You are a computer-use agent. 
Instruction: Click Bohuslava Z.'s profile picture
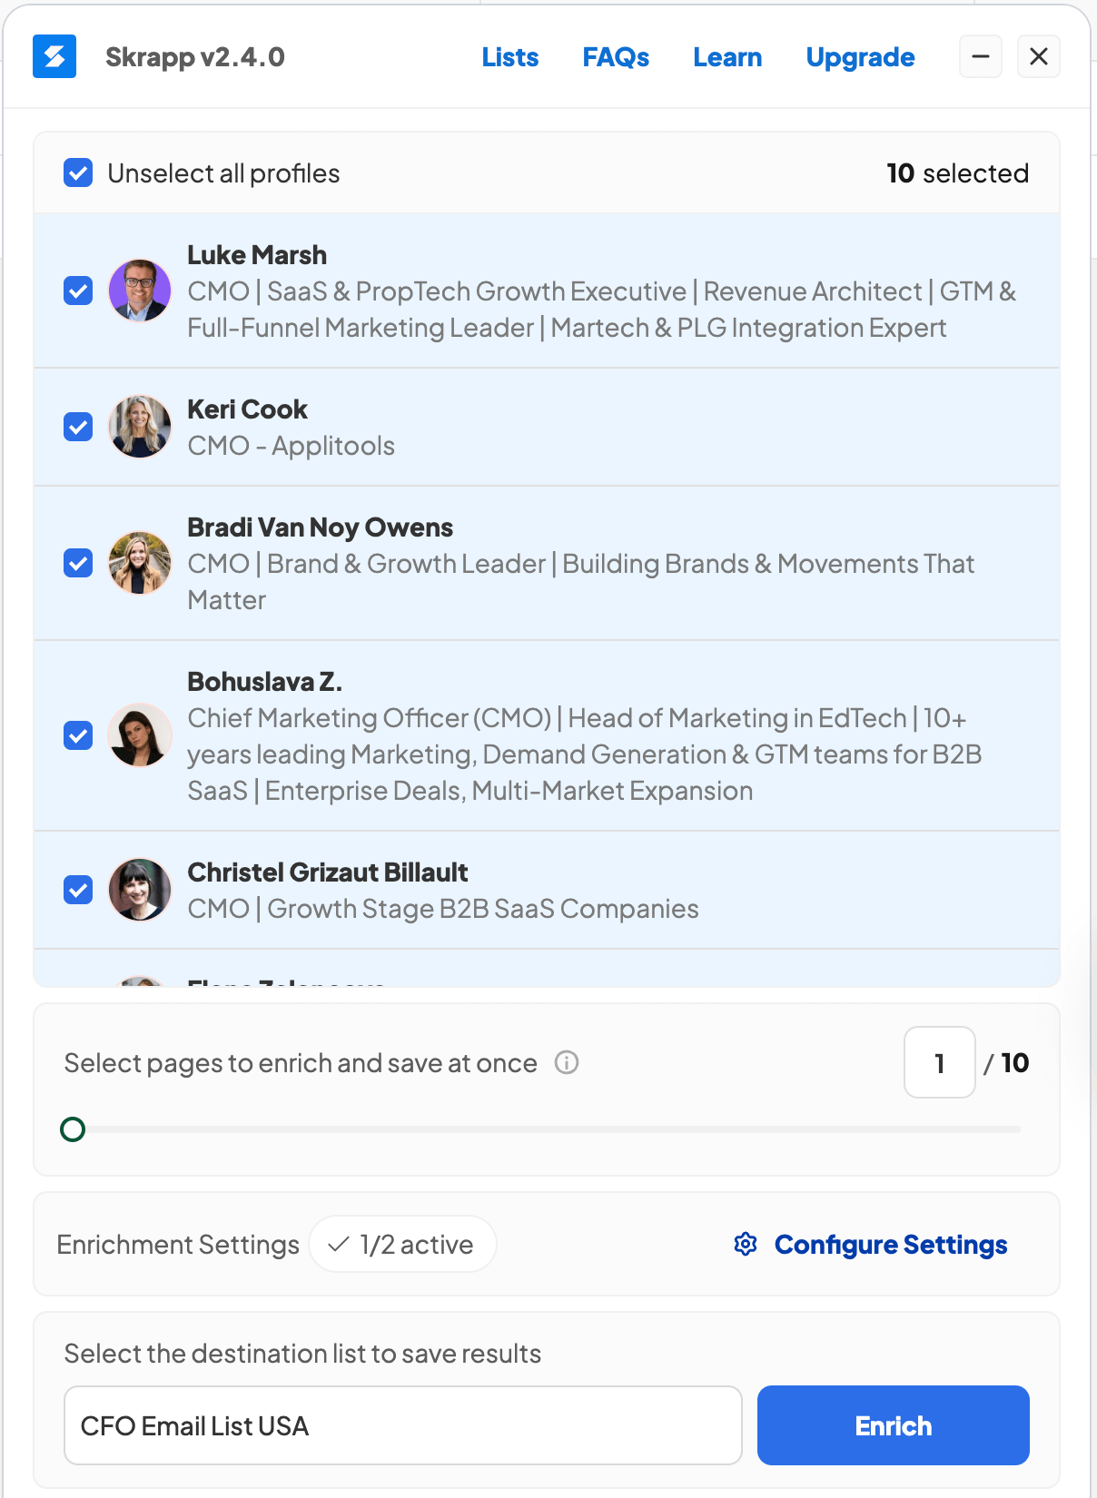tap(140, 735)
